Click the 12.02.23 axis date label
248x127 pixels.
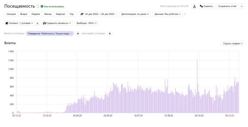pyautogui.click(x=47, y=116)
